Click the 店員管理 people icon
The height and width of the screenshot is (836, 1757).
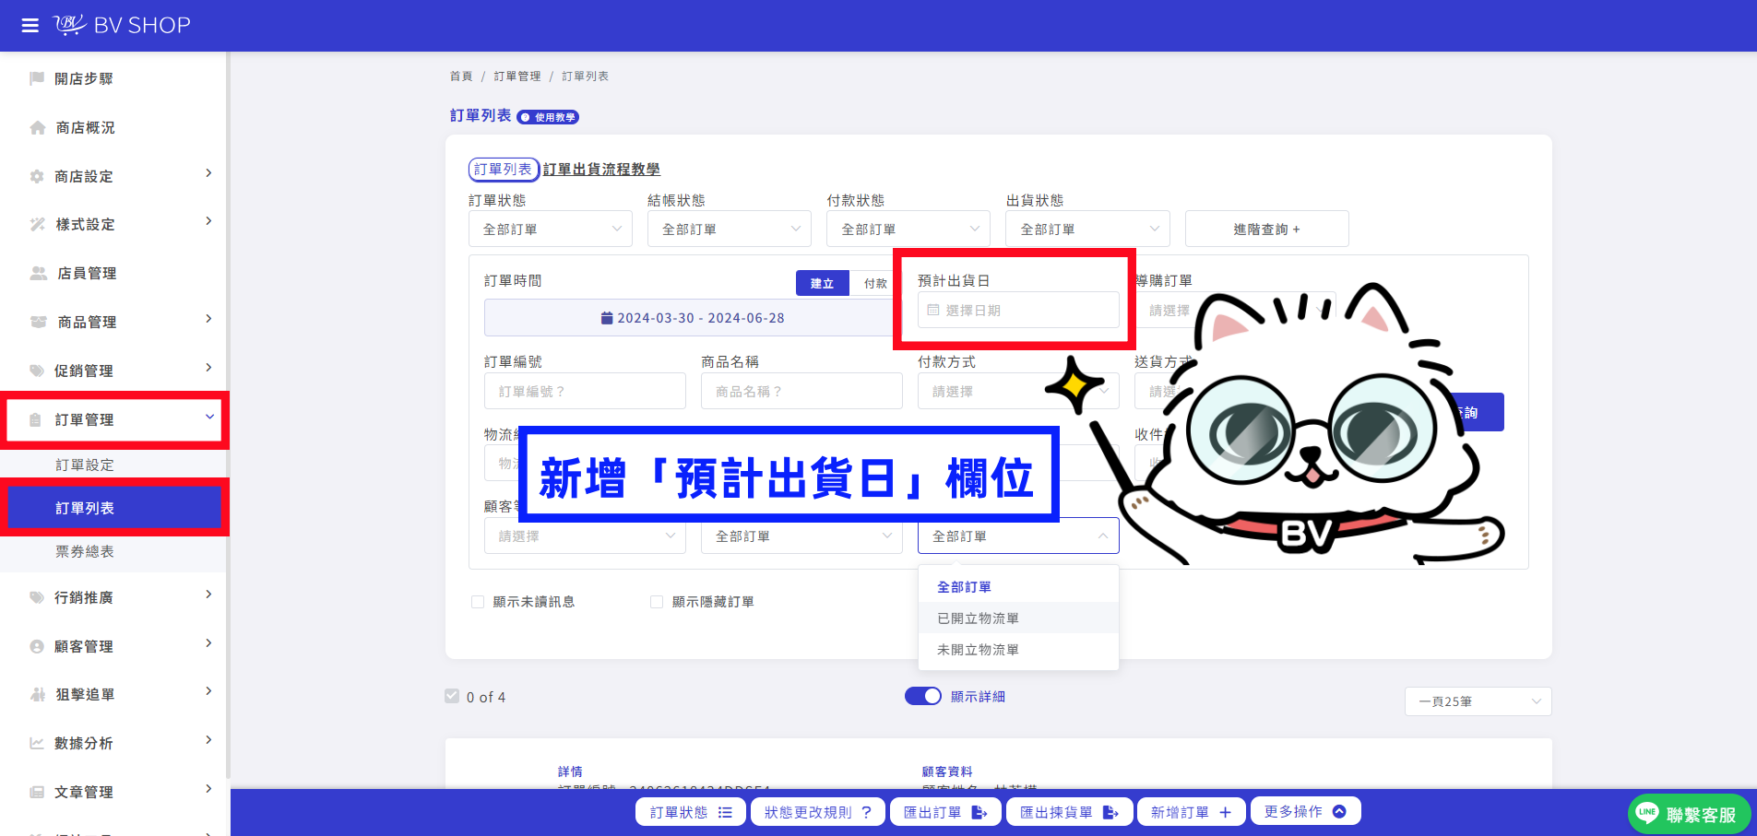38,273
